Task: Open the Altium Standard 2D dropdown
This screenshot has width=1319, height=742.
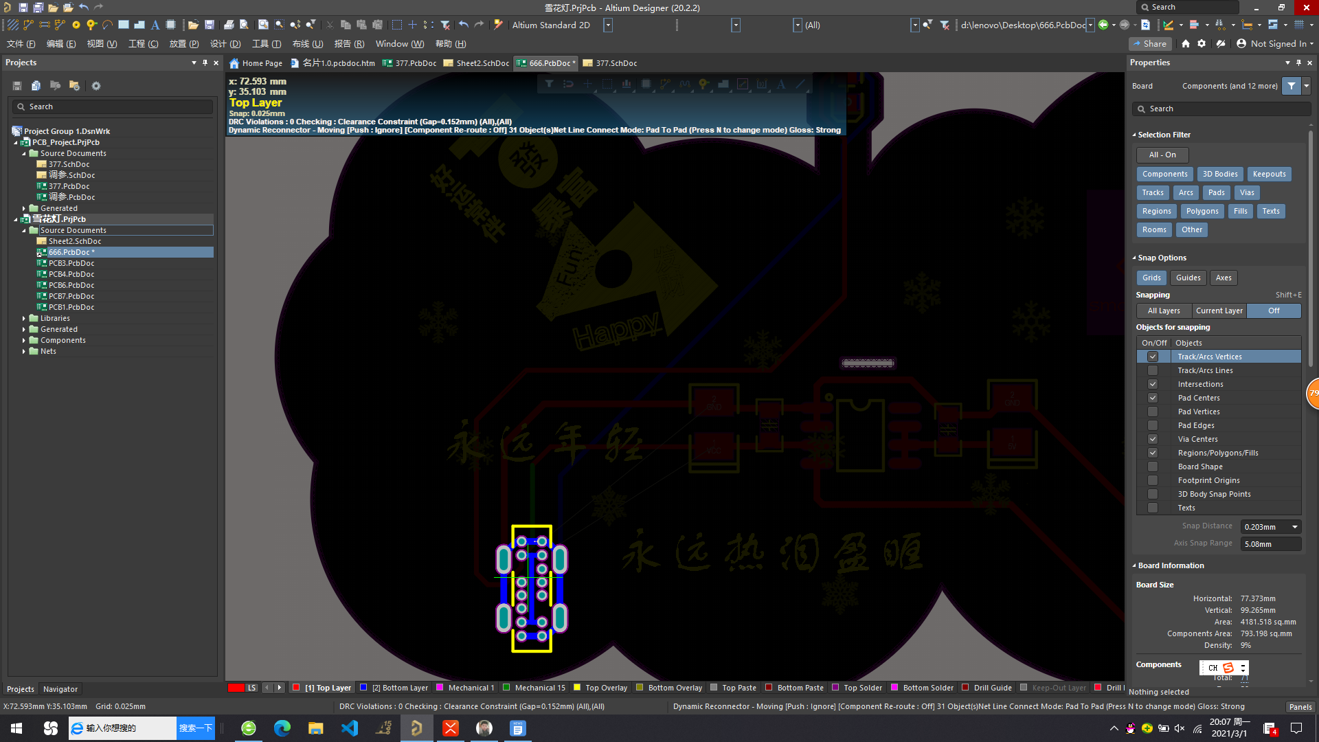Action: point(607,25)
